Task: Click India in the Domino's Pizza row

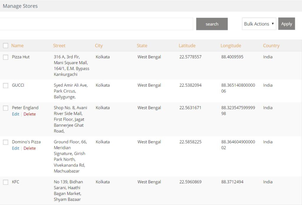Action: pyautogui.click(x=268, y=142)
